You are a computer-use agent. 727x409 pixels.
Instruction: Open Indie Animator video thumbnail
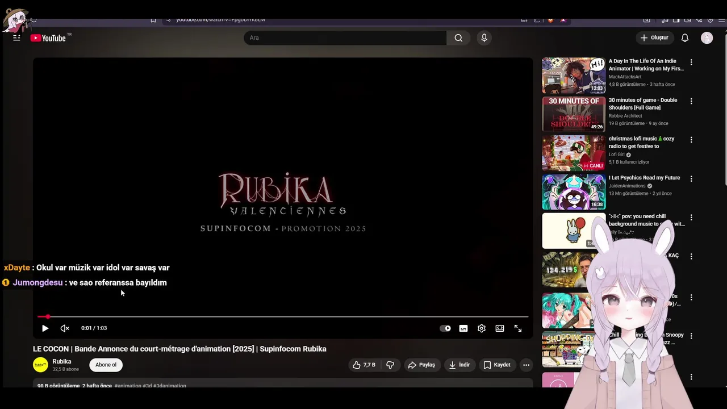574,75
